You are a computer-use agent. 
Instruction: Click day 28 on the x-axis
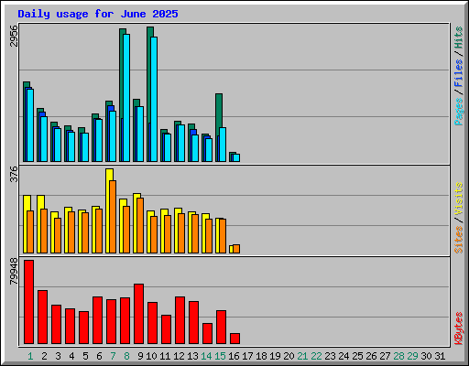pyautogui.click(x=398, y=356)
